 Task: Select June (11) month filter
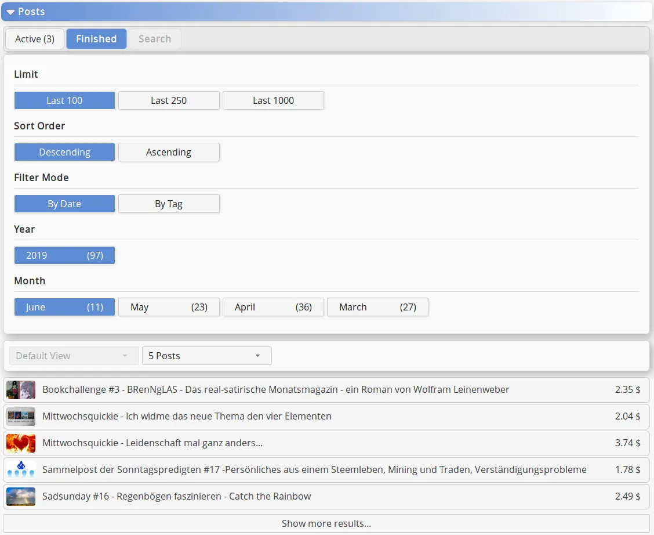click(x=65, y=307)
